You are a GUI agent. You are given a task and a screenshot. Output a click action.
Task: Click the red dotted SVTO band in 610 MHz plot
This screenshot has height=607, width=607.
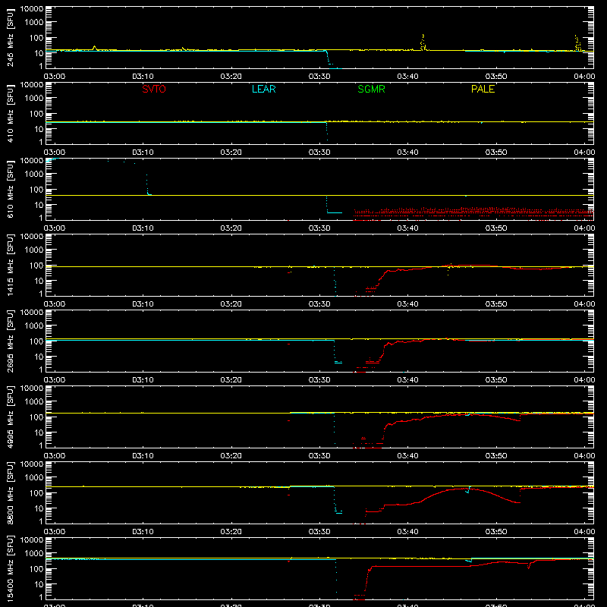tap(473, 213)
